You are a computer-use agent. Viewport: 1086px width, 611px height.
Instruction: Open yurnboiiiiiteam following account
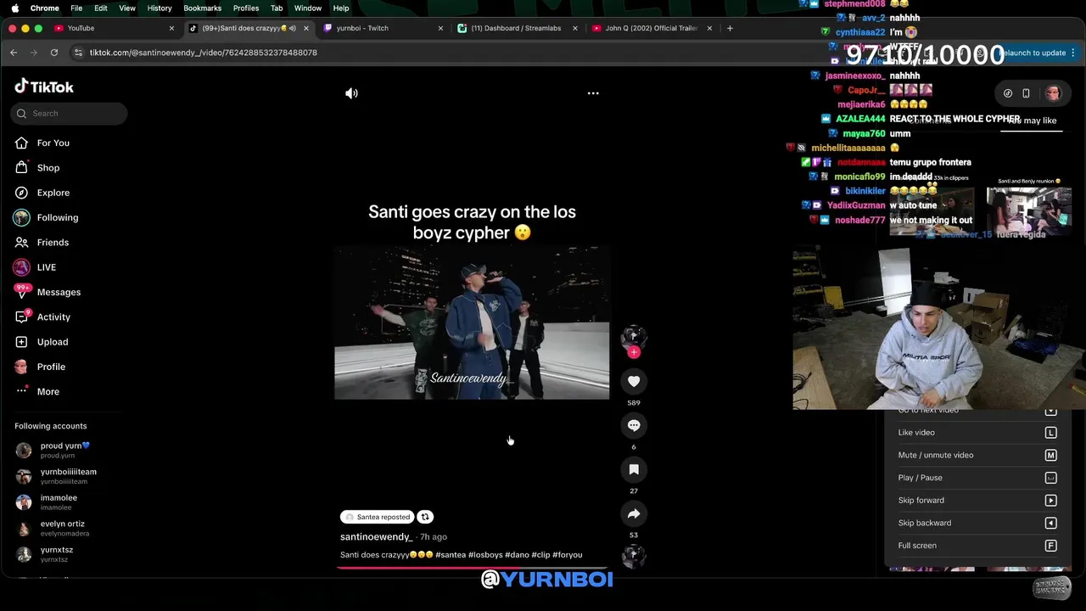[56, 476]
